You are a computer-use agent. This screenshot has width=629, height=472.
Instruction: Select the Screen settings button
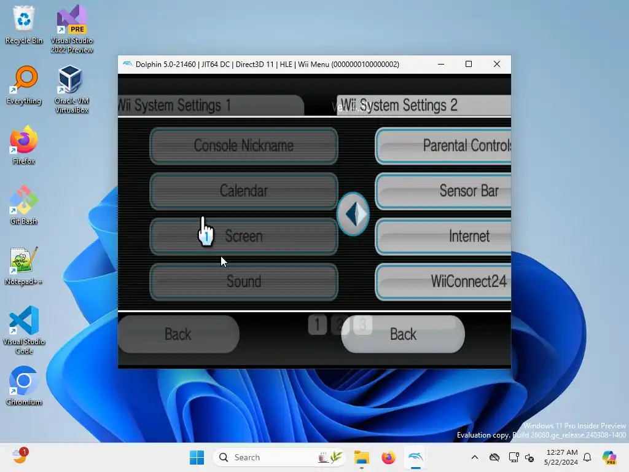243,237
